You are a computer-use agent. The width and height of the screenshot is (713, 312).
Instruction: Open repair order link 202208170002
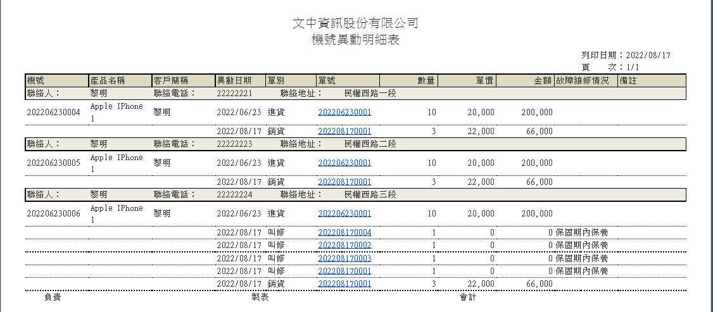click(x=344, y=246)
